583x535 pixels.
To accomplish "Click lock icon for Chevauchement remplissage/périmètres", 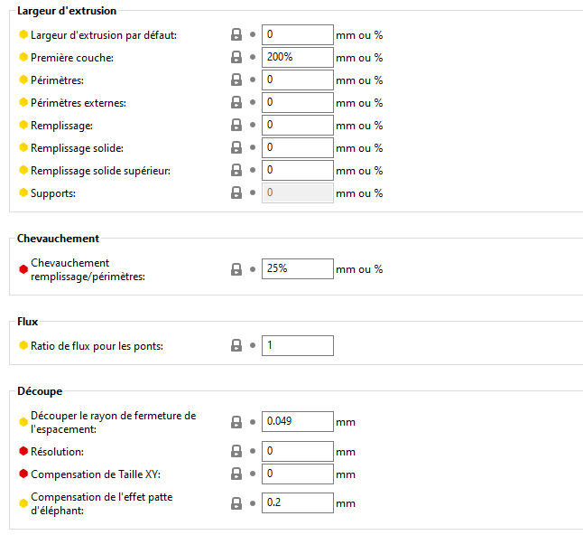I will point(236,268).
